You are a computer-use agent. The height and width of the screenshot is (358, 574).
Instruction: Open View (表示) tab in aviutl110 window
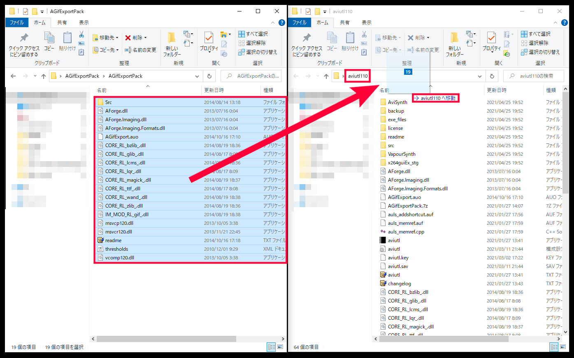[x=367, y=23]
